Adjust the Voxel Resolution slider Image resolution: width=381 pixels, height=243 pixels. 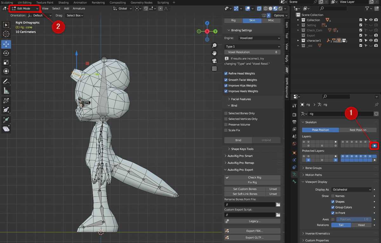pyautogui.click(x=252, y=52)
